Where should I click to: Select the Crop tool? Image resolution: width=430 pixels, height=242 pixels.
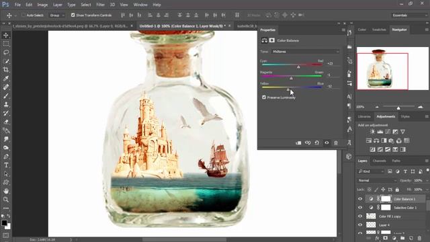point(6,70)
